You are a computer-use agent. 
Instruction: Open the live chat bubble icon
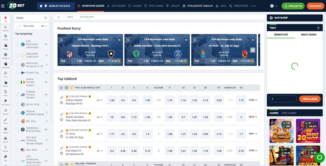point(319,157)
